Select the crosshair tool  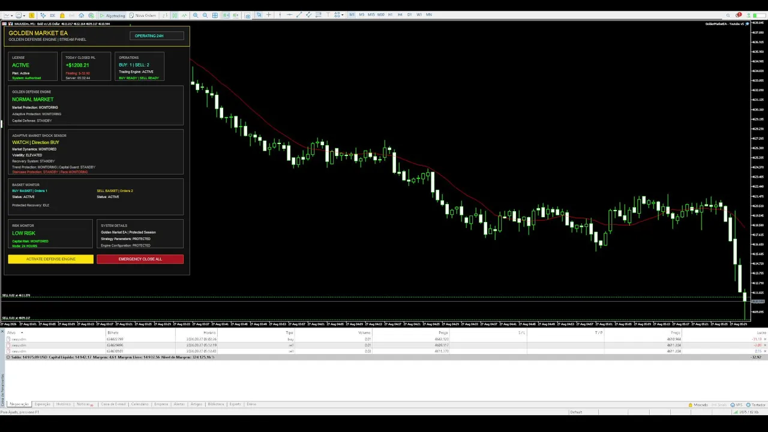268,15
